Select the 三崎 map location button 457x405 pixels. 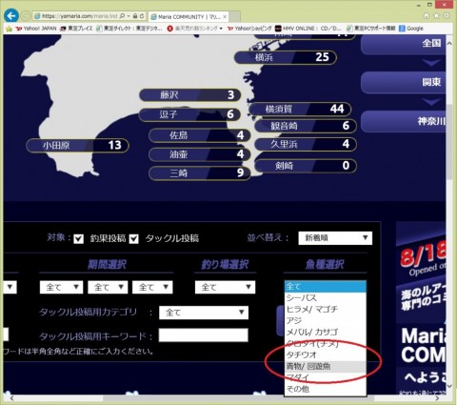pyautogui.click(x=200, y=173)
